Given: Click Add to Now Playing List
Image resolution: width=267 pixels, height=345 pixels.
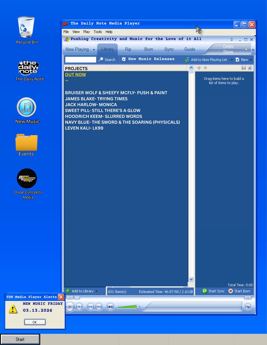Looking at the screenshot, I should tap(206, 60).
